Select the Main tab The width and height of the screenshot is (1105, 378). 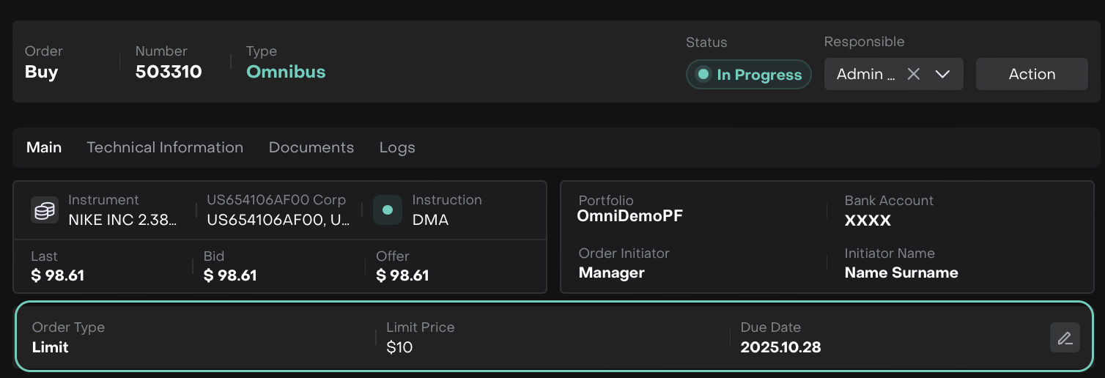coord(44,147)
